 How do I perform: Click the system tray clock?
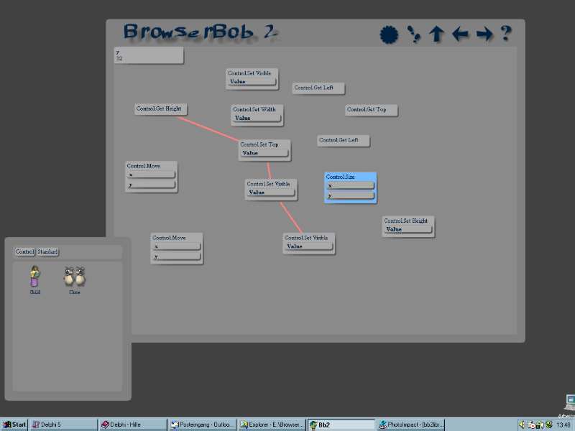pos(563,425)
